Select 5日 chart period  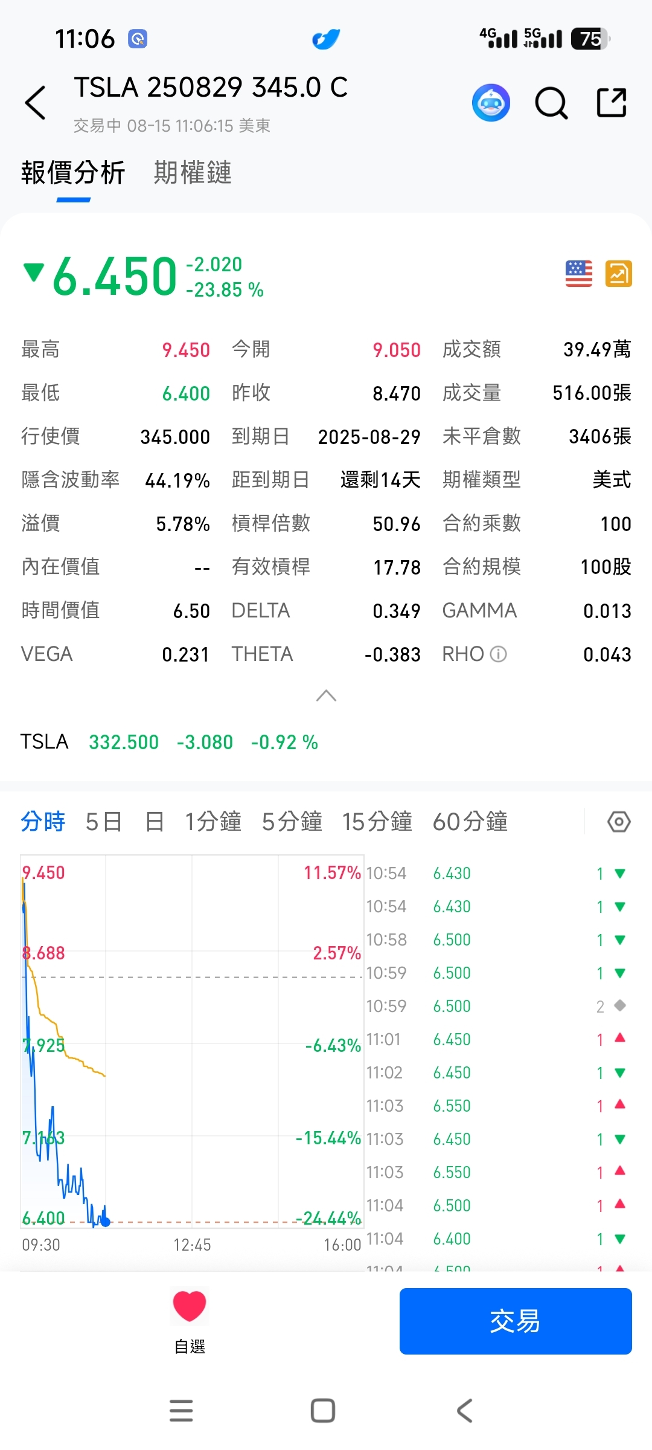pyautogui.click(x=104, y=822)
